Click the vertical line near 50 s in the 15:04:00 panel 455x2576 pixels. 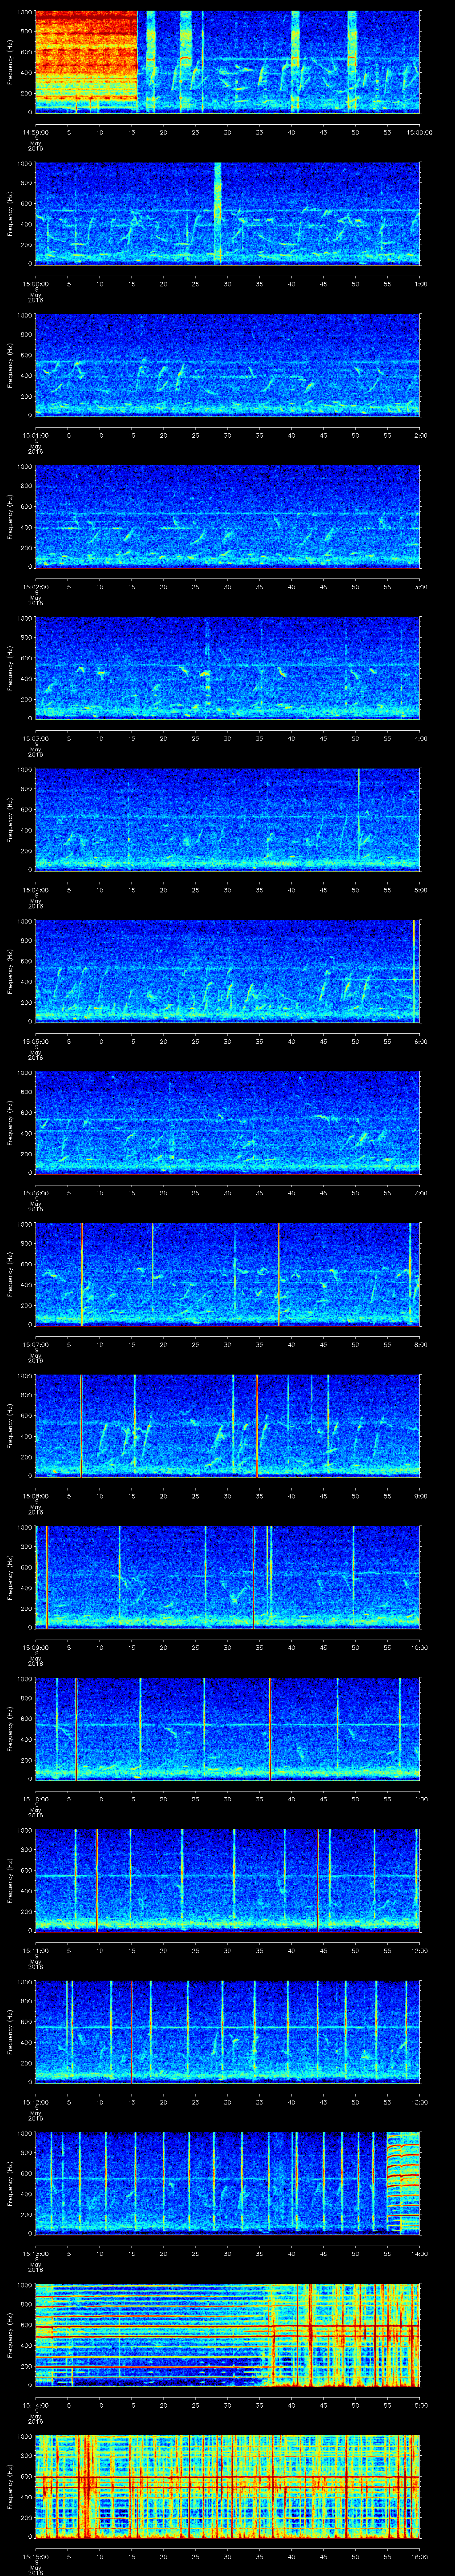pyautogui.click(x=359, y=819)
